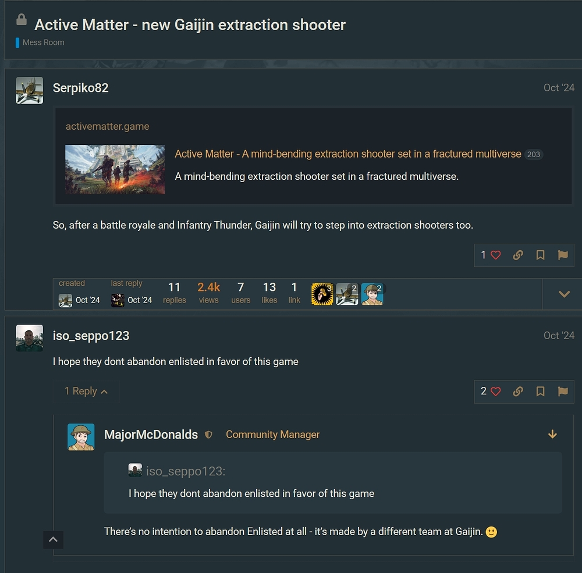Open the activematter.game source link

107,126
